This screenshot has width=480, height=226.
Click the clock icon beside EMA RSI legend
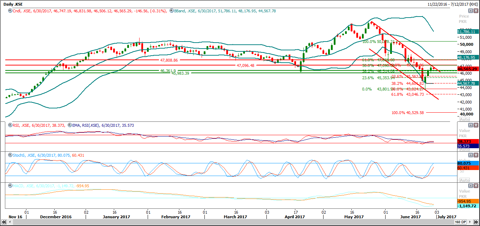click(69, 125)
